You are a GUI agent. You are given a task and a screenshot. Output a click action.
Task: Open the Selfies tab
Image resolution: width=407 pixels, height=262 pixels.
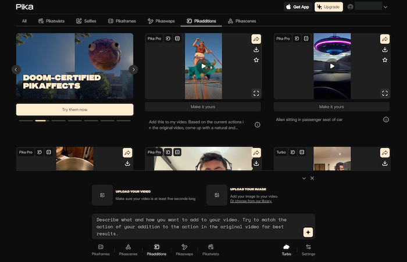pyautogui.click(x=87, y=21)
